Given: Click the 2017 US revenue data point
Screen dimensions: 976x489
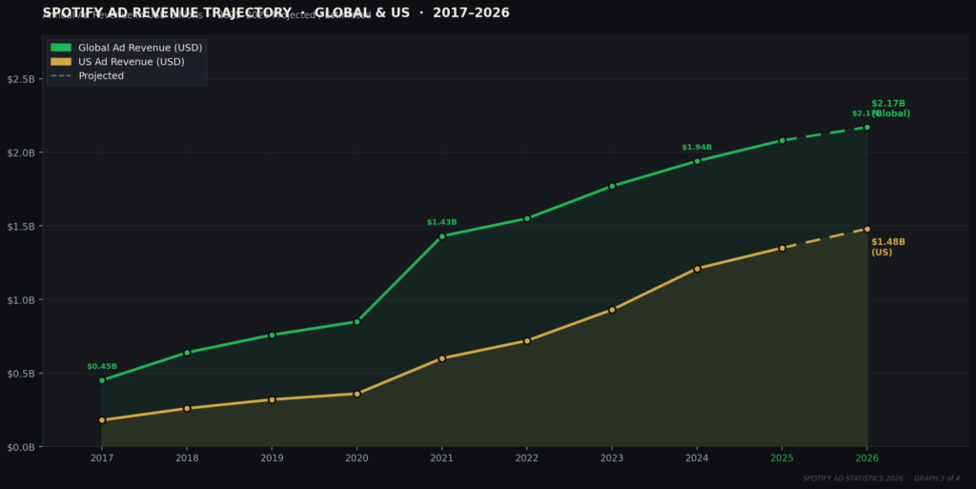Looking at the screenshot, I should pos(102,420).
